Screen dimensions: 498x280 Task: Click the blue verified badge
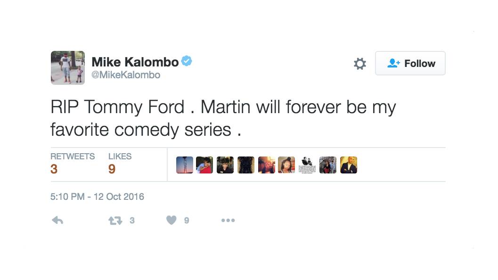point(187,61)
